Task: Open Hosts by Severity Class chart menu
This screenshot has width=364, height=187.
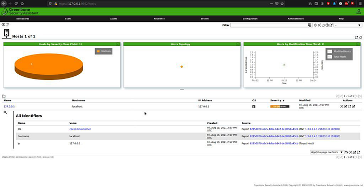Action: coord(118,44)
